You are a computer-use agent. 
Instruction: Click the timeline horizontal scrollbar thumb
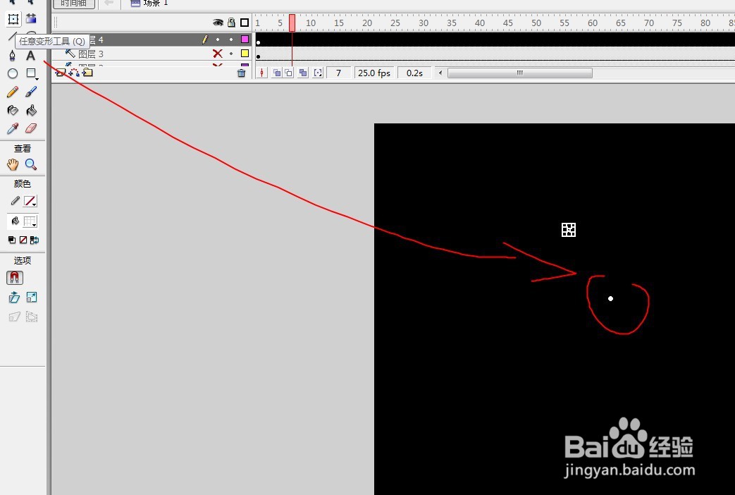pyautogui.click(x=520, y=73)
